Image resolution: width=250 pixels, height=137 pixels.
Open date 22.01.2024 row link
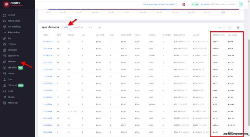48,111
